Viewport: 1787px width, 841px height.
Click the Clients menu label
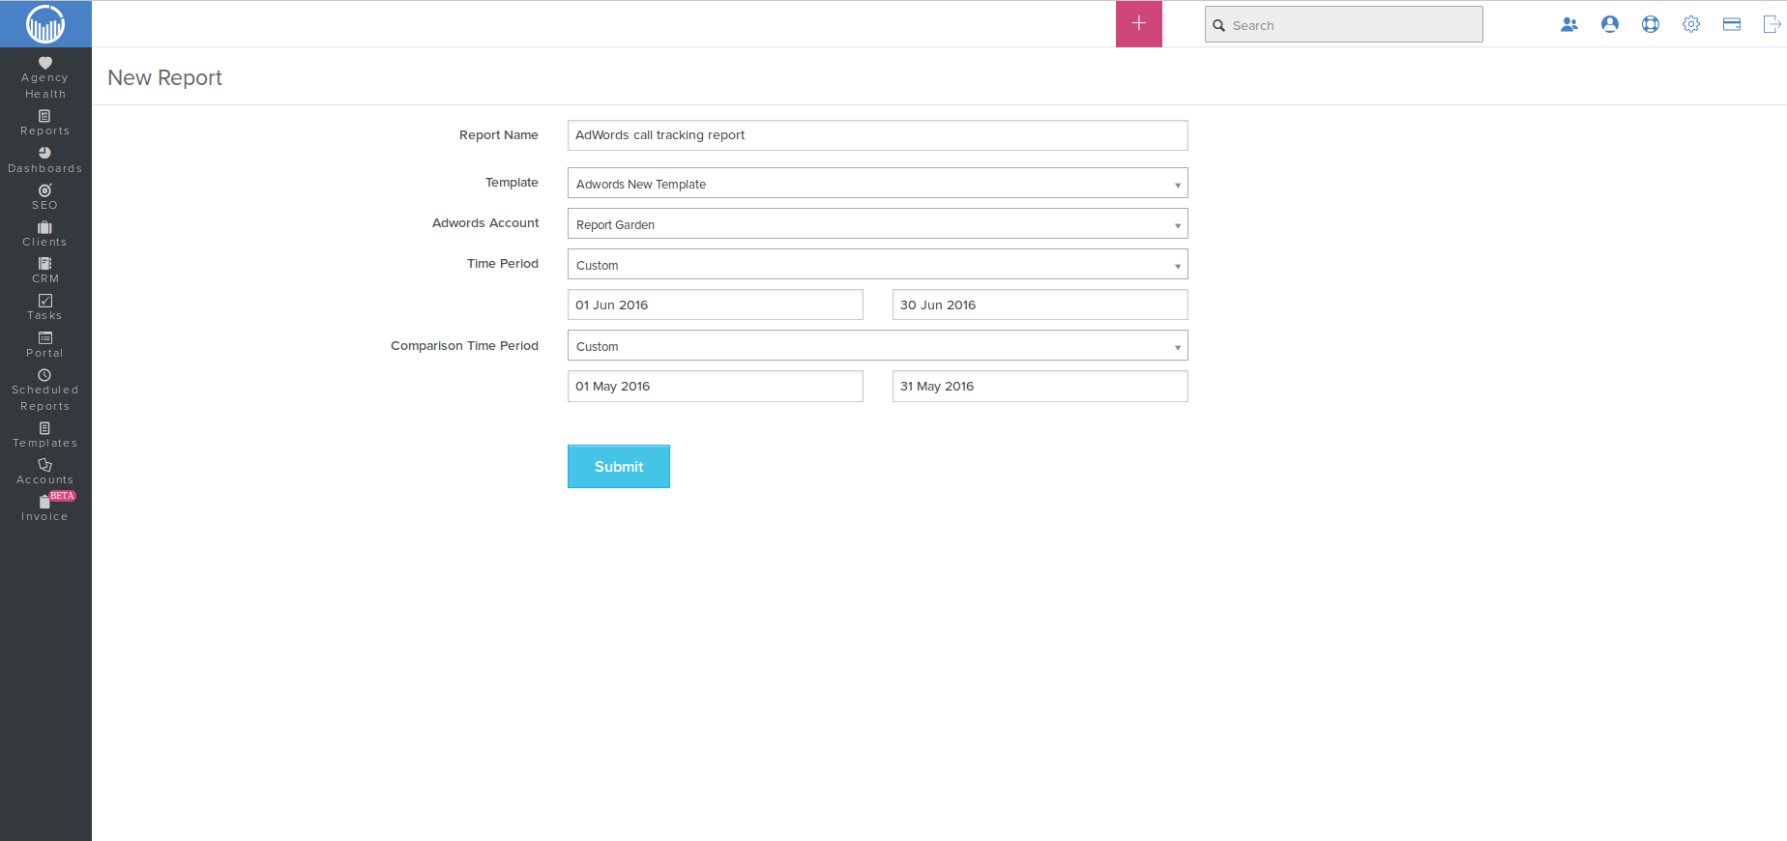45,242
